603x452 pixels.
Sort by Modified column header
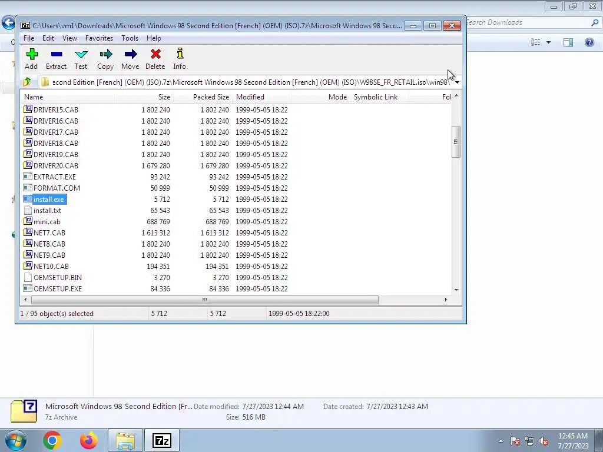point(261,97)
